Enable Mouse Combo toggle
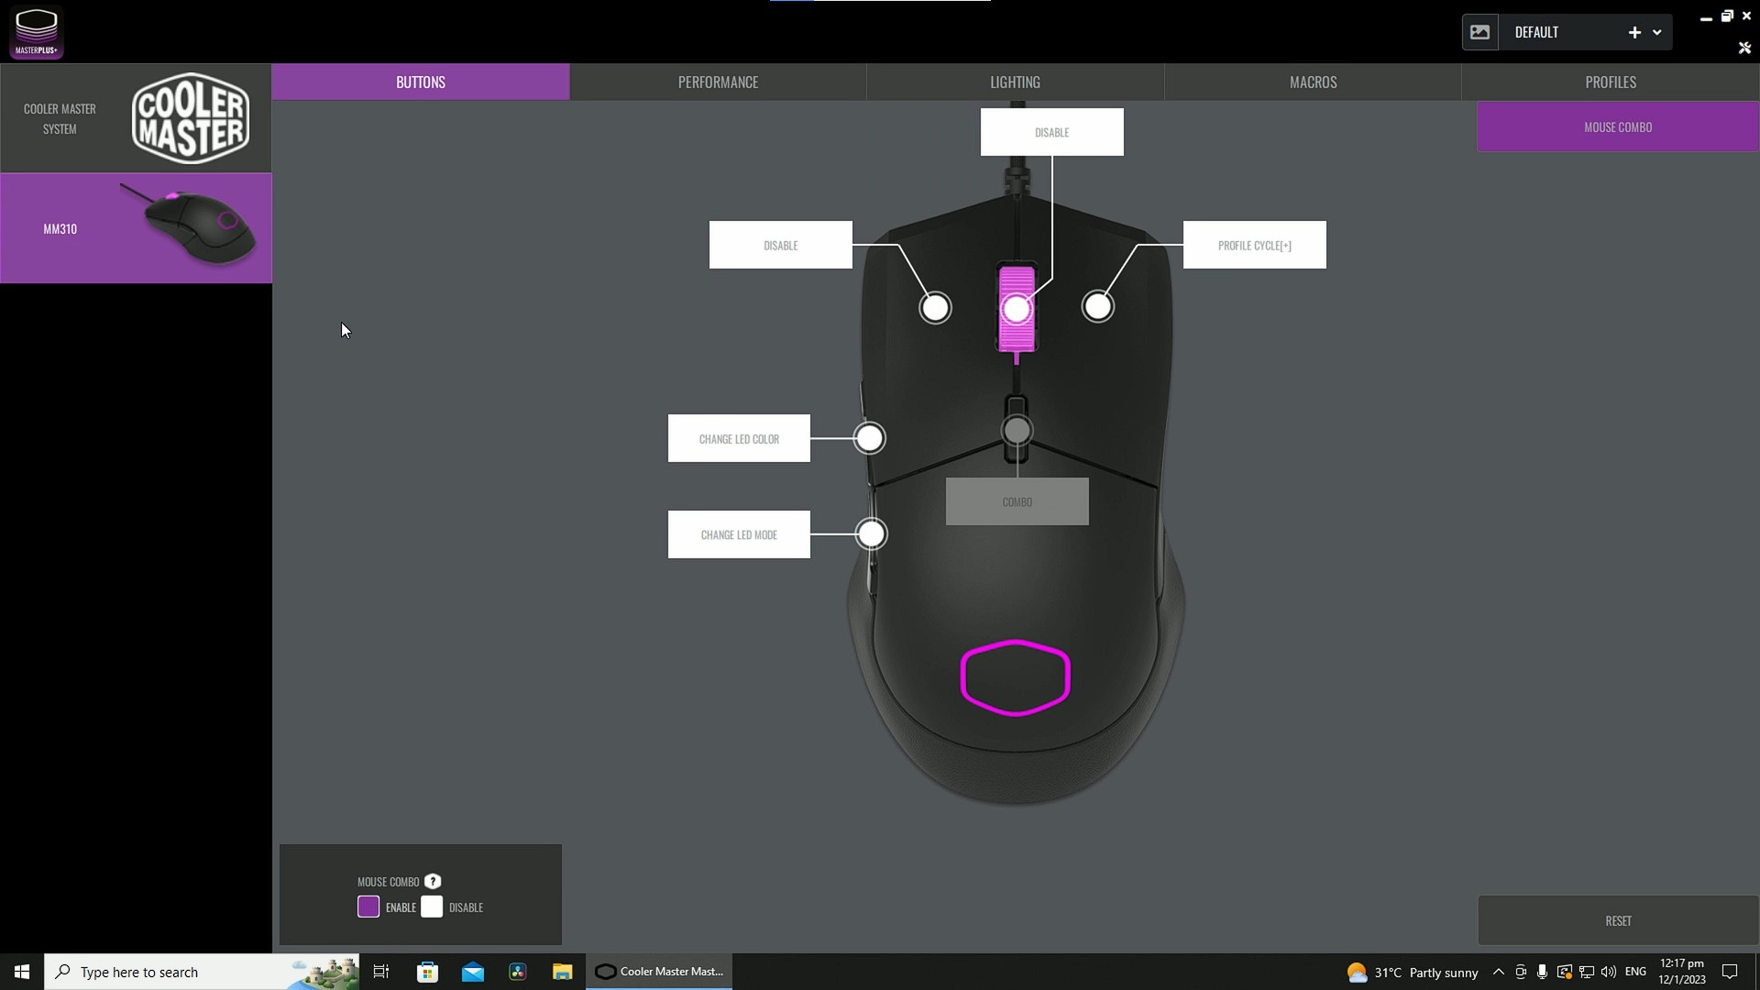Viewport: 1760px width, 990px height. coord(367,907)
